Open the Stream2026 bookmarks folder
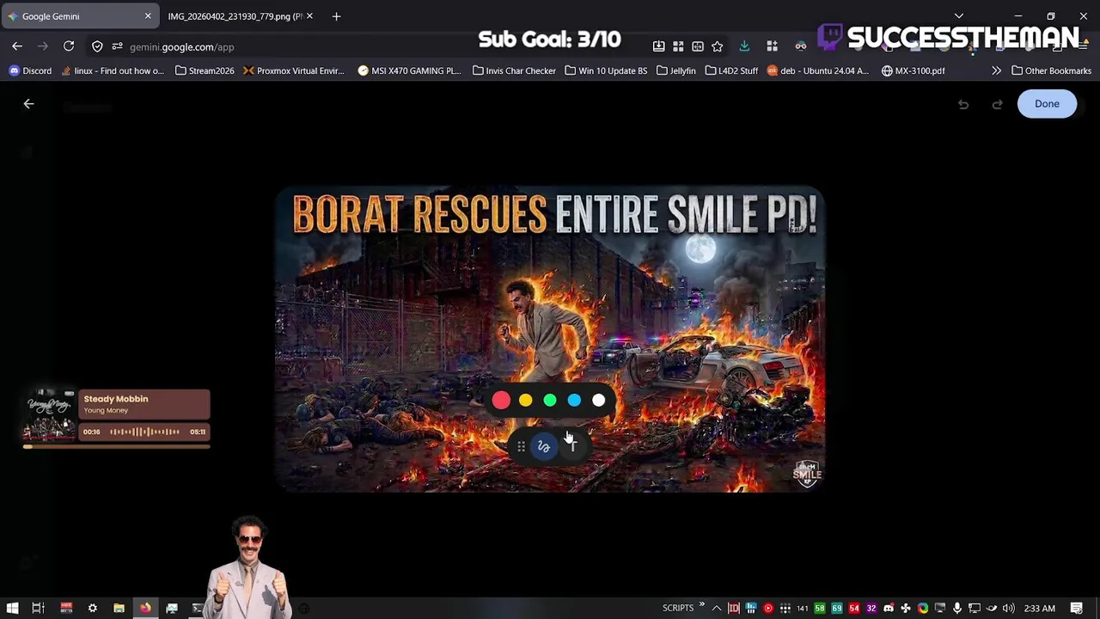1100x619 pixels. click(205, 70)
